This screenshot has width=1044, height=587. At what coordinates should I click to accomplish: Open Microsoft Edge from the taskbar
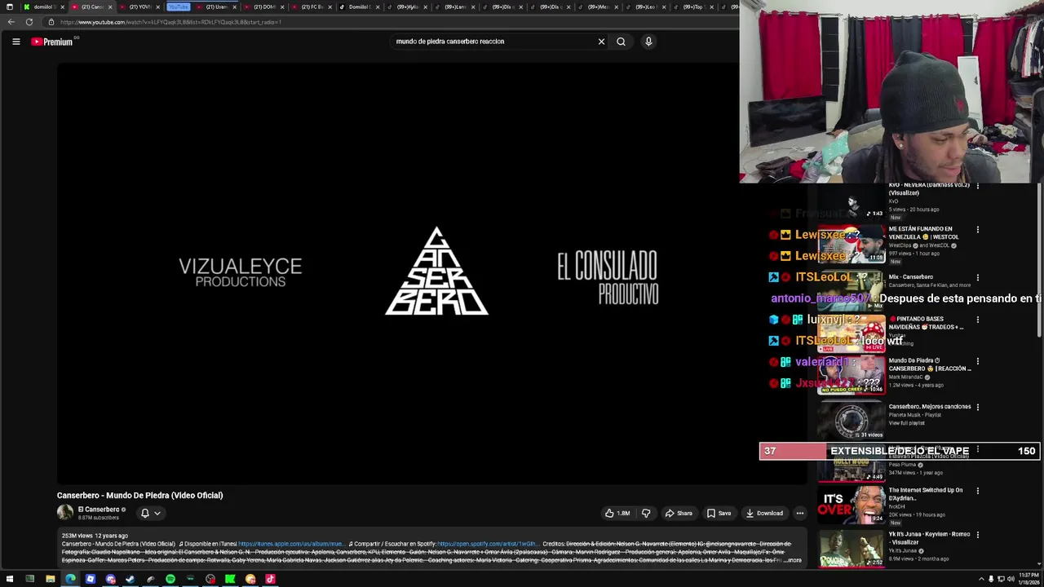click(x=70, y=580)
